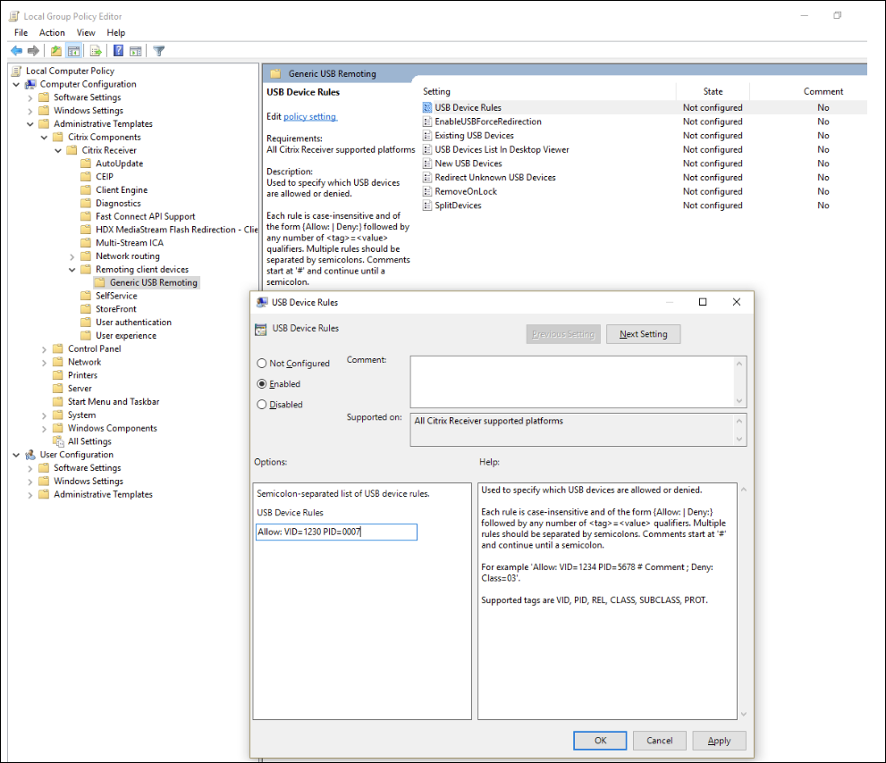Choose the Disabled radio button
The image size is (886, 763).
point(261,404)
